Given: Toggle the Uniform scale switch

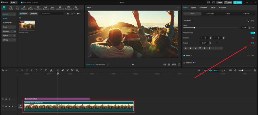Looking at the screenshot, I should [253, 33].
